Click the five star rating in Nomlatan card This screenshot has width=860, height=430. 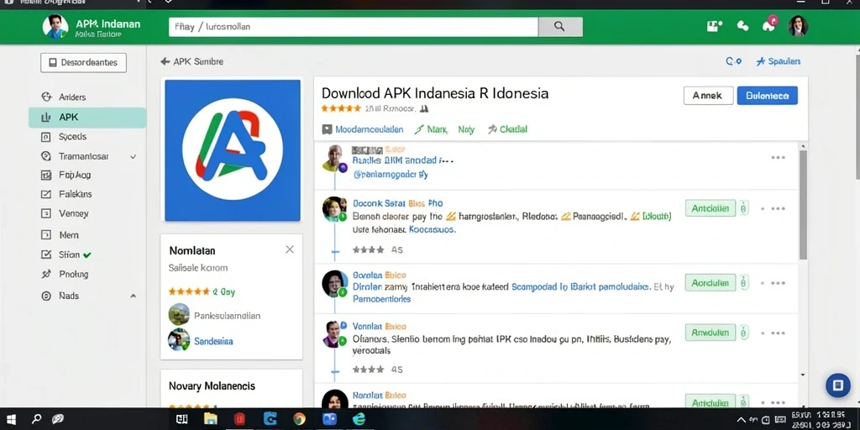[189, 291]
